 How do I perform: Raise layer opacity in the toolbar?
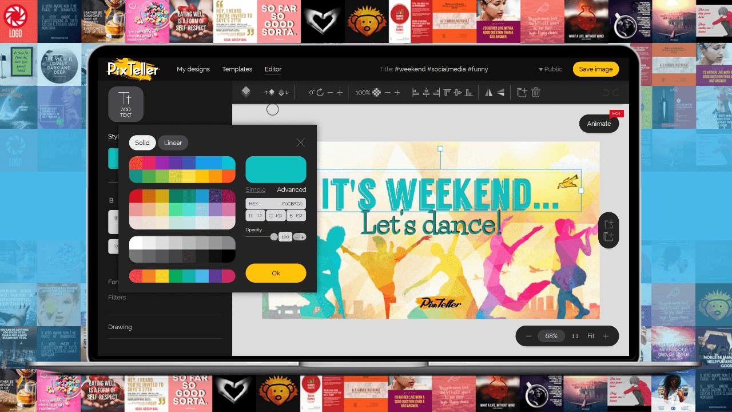[397, 92]
